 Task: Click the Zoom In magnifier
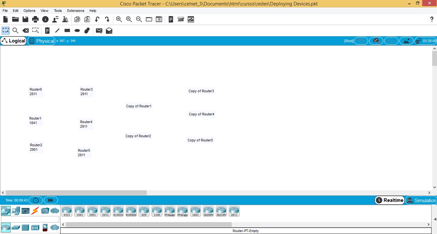119,19
